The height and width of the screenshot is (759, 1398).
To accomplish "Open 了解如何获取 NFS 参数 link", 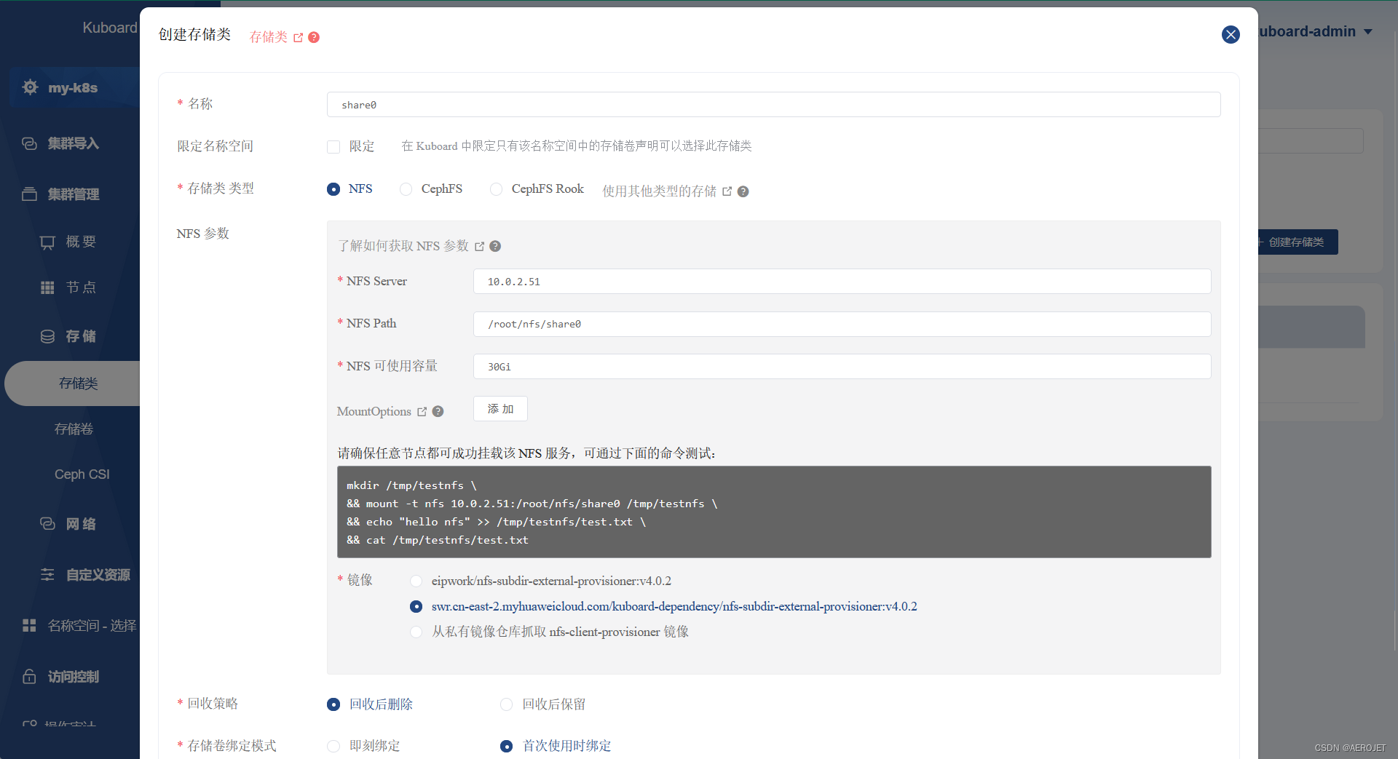I will pos(403,246).
